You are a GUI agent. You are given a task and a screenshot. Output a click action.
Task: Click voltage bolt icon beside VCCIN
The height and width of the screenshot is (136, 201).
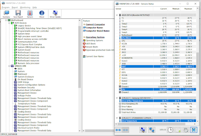120,44
